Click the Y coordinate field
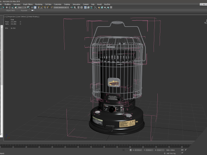 tap(150, 150)
